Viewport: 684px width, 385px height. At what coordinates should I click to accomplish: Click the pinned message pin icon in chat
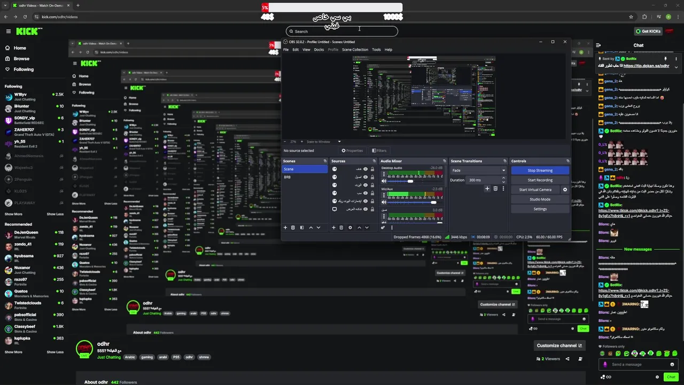point(665,58)
